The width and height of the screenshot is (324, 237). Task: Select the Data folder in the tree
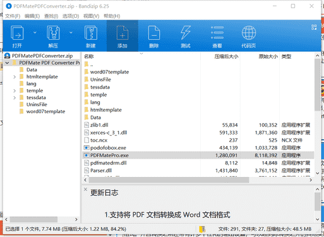pos(32,70)
